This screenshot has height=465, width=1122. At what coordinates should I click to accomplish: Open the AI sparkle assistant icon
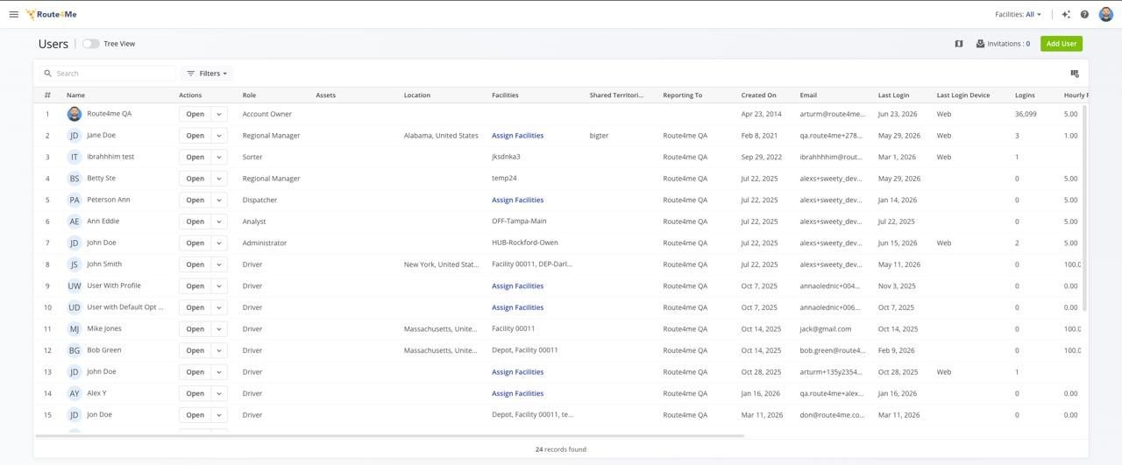[1066, 14]
